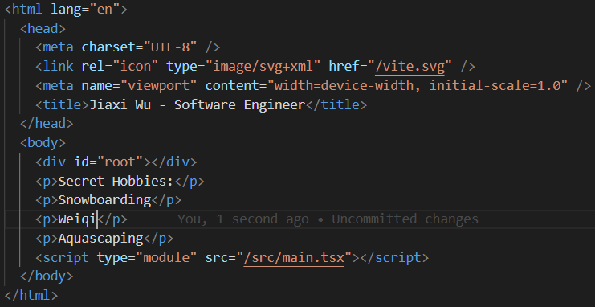Screen dimensions: 595x307
Task: Click the "UTF-8" charset value
Action: pyautogui.click(x=170, y=47)
